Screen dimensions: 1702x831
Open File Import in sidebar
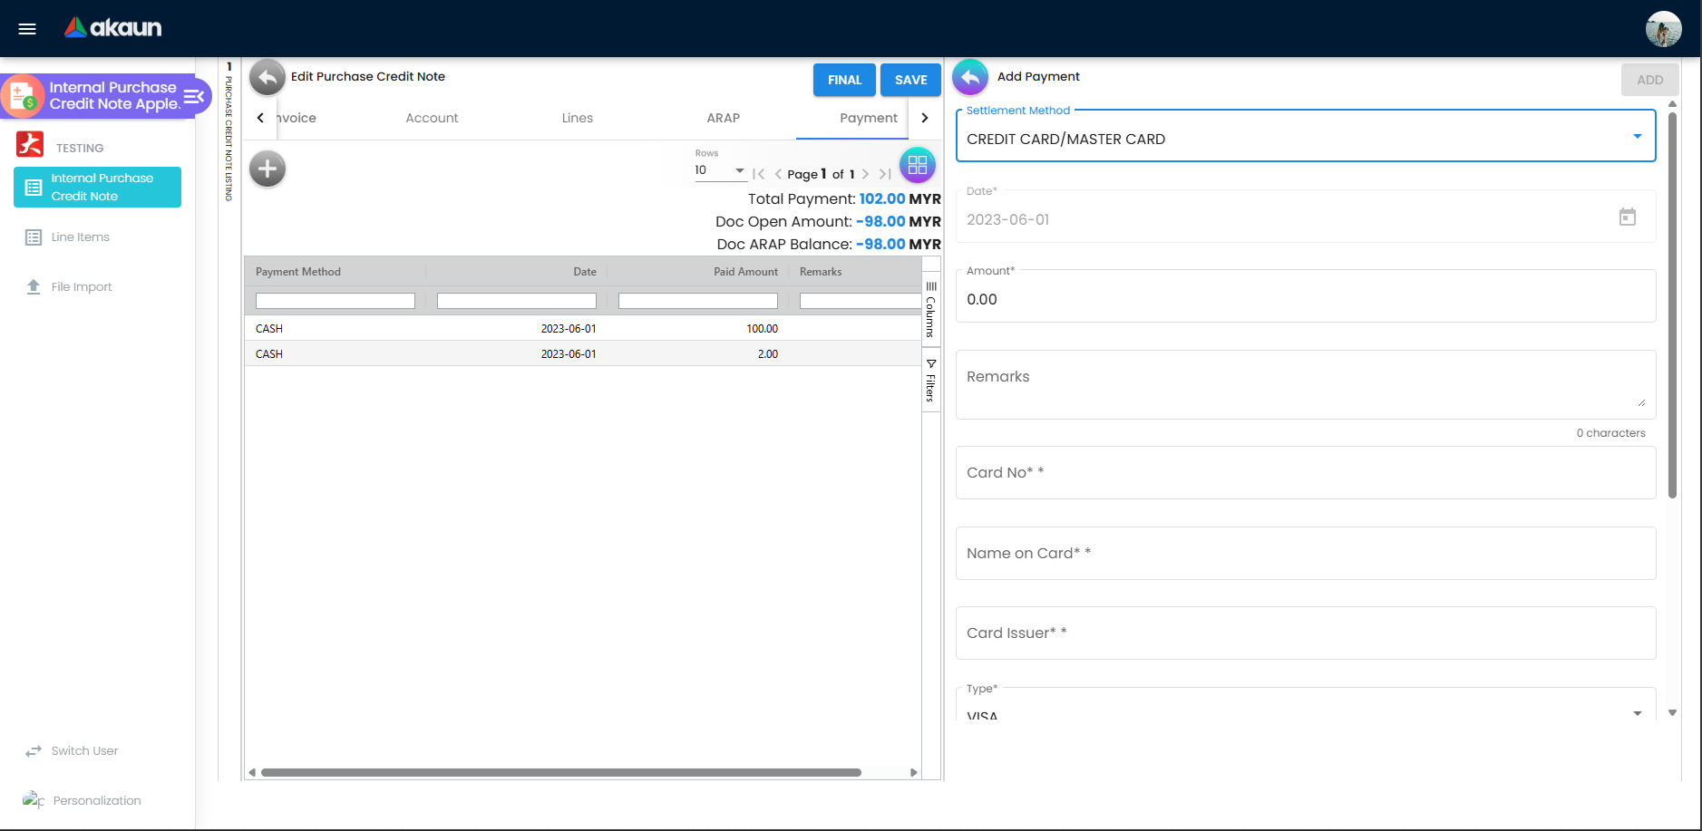tap(82, 286)
